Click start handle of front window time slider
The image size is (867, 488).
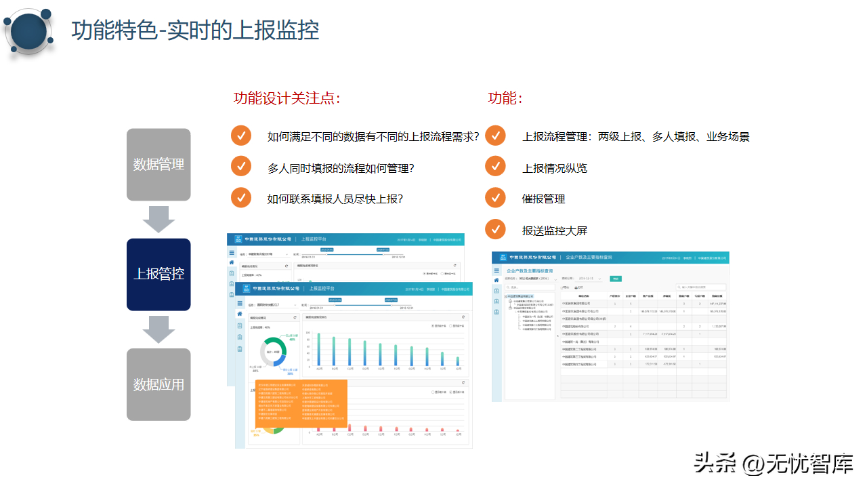click(335, 305)
